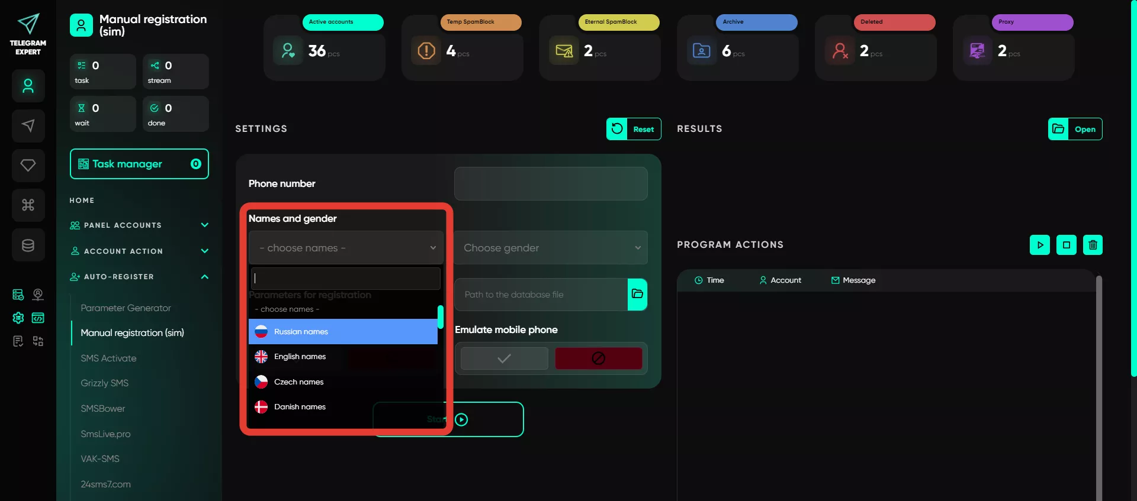The width and height of the screenshot is (1137, 501).
Task: Open SmsLive.pro page
Action: pos(105,434)
